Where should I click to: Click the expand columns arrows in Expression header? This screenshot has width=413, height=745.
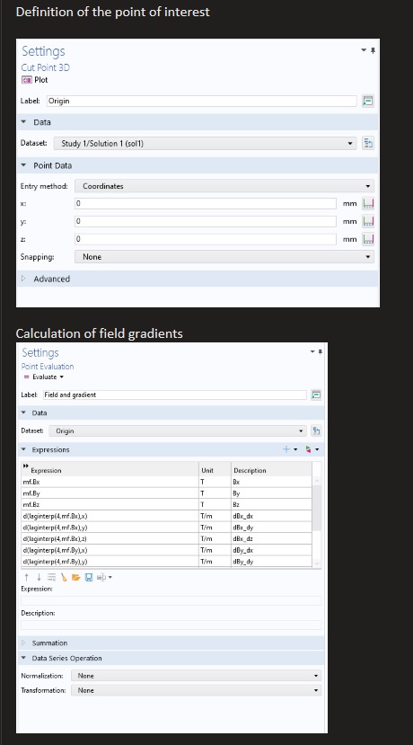pos(26,466)
